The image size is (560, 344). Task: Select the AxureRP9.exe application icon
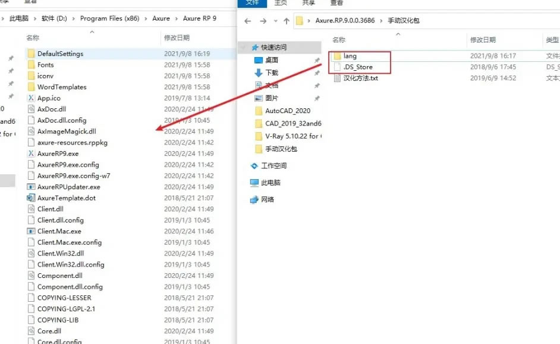coord(32,154)
